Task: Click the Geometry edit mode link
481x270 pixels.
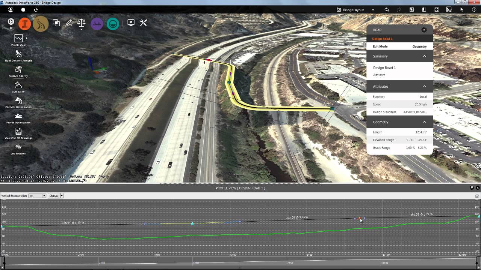Action: (419, 46)
